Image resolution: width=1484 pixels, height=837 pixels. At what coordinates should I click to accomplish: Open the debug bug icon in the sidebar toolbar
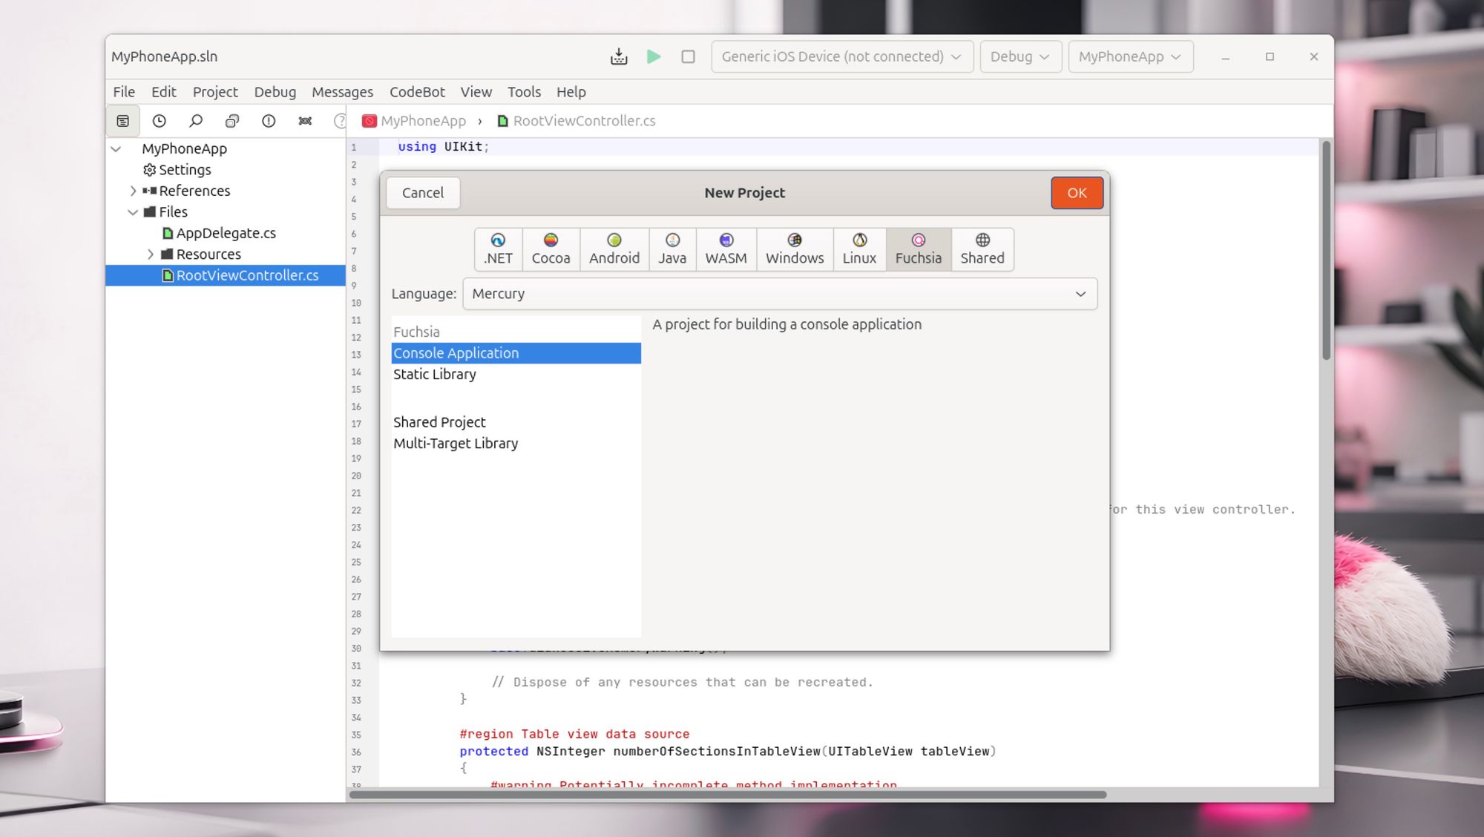pyautogui.click(x=305, y=121)
